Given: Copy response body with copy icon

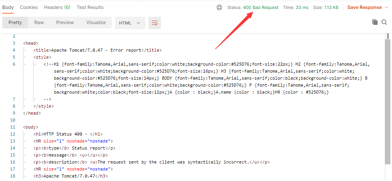Looking at the screenshot, I should [374, 22].
